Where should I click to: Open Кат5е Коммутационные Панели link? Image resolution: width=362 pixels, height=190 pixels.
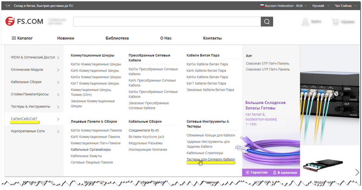pos(96,130)
